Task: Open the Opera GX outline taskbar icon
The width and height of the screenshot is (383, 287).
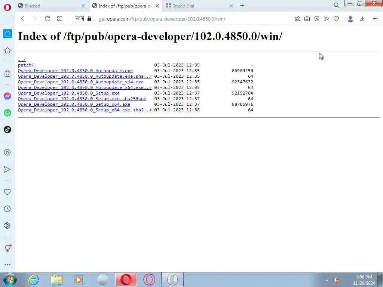Action: [149, 280]
